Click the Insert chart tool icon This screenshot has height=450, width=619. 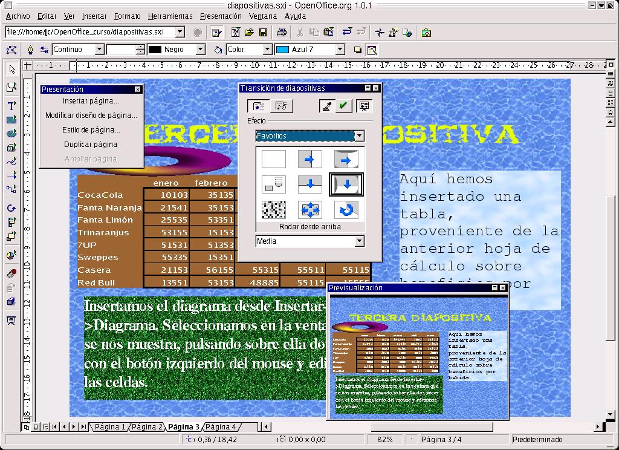11,255
